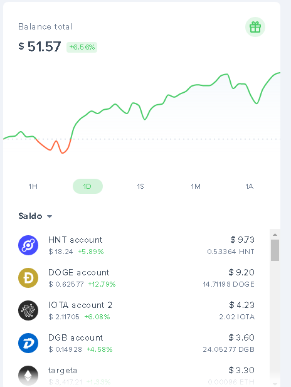Switch chart to 1M range
The width and height of the screenshot is (291, 387).
(x=196, y=186)
